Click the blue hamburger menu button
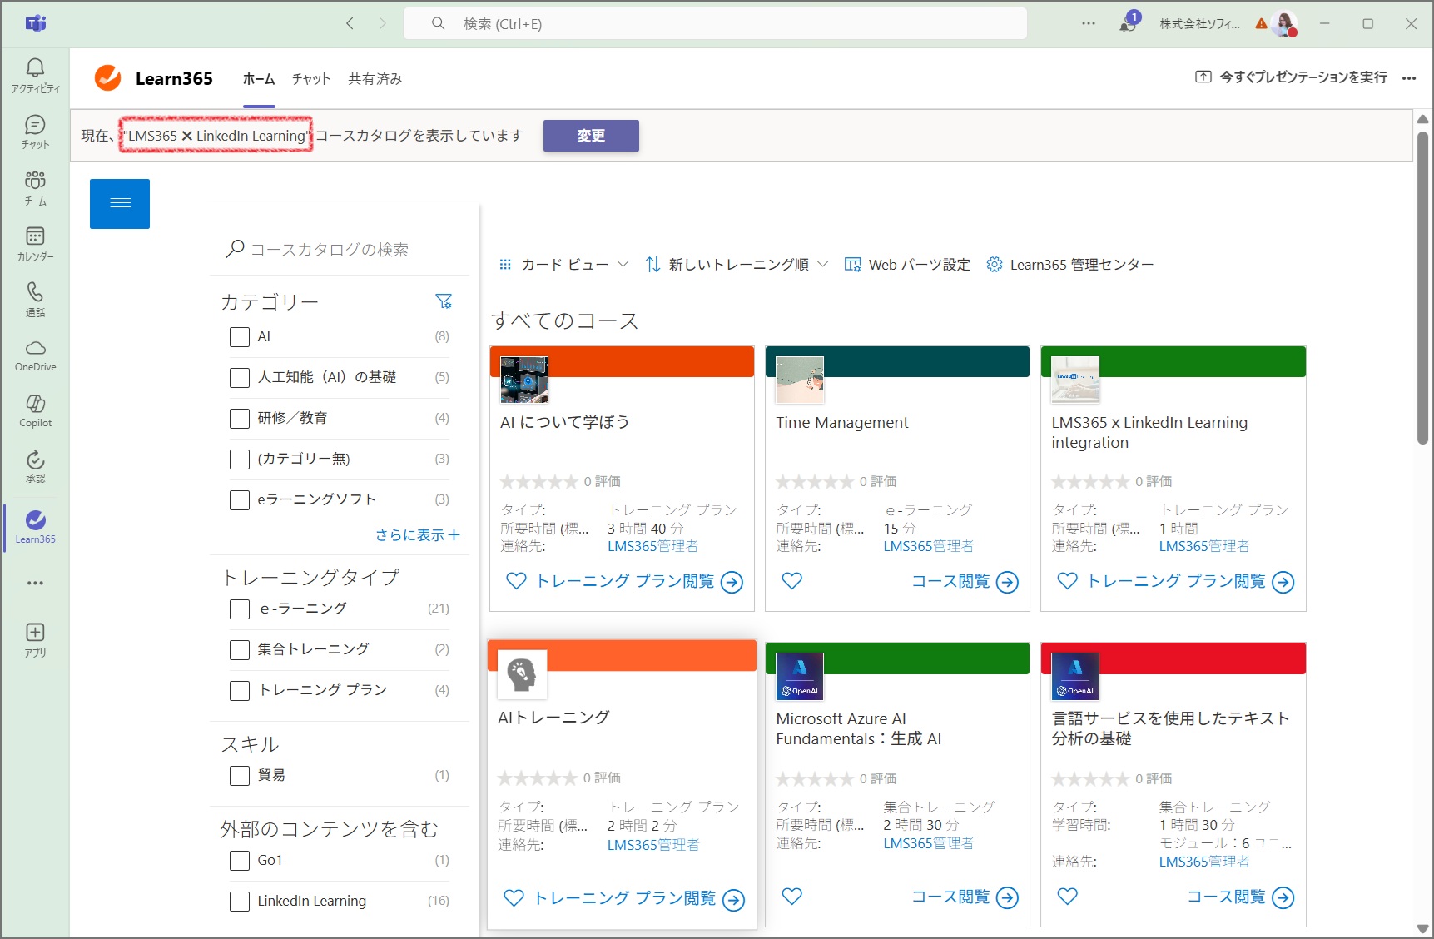 point(120,204)
